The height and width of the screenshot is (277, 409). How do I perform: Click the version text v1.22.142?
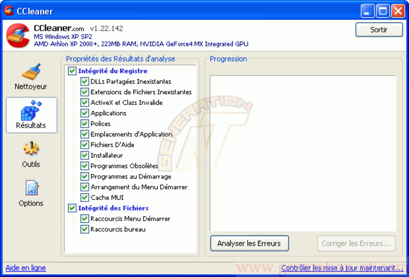coord(107,28)
